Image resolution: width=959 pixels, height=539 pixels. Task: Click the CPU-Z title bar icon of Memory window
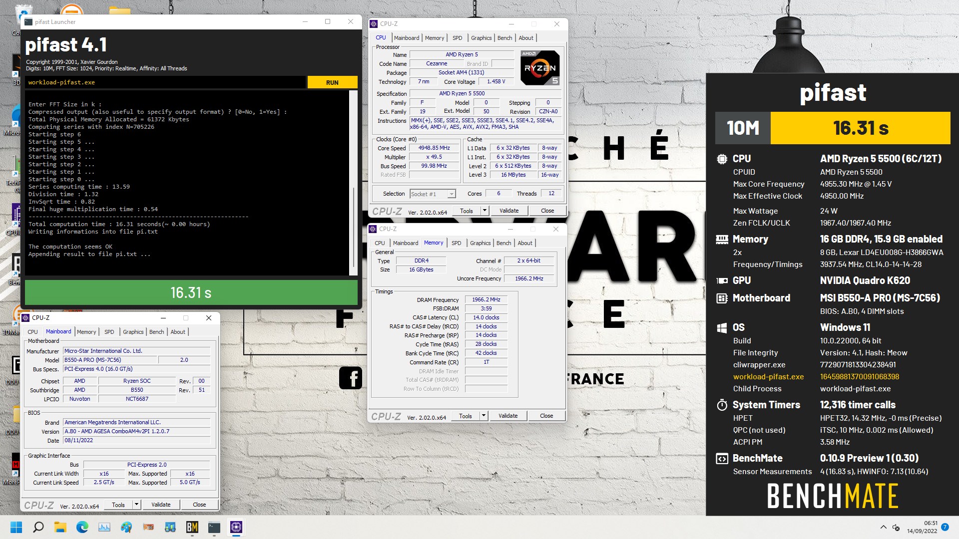click(x=373, y=229)
